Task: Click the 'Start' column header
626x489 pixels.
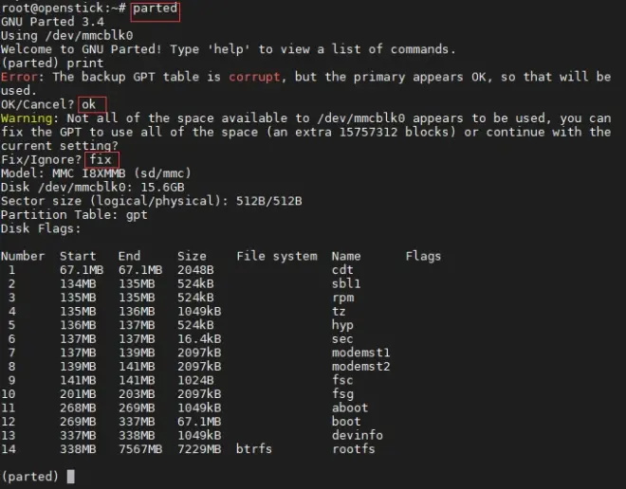Action: [x=78, y=256]
